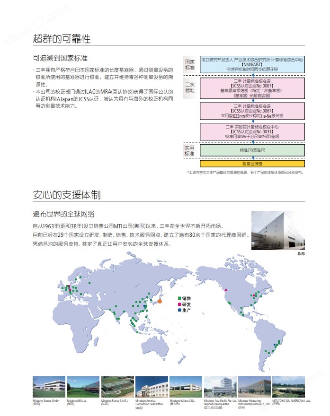
Task: Click the 二次标准 category label
Action: tap(190, 87)
